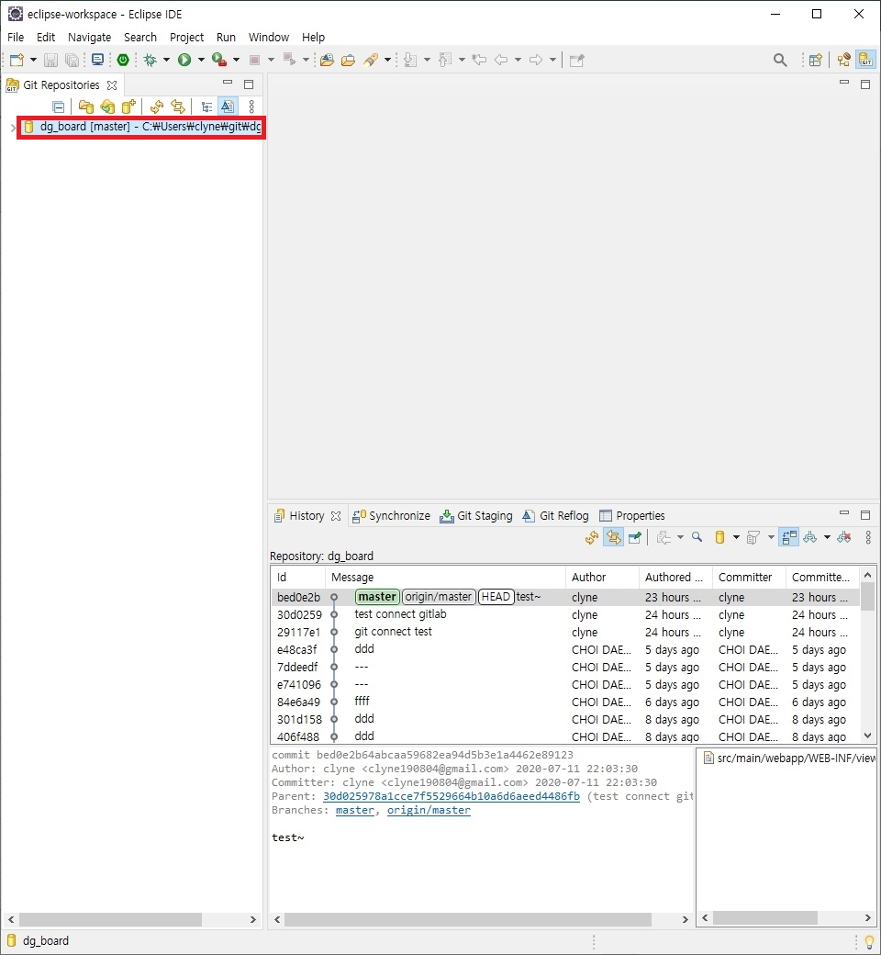Expand the dg_board repository tree node

click(x=13, y=128)
